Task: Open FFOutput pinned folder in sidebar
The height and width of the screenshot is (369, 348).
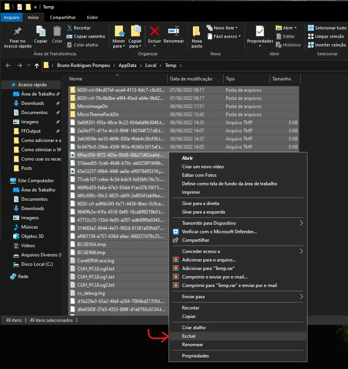Action: click(x=31, y=131)
